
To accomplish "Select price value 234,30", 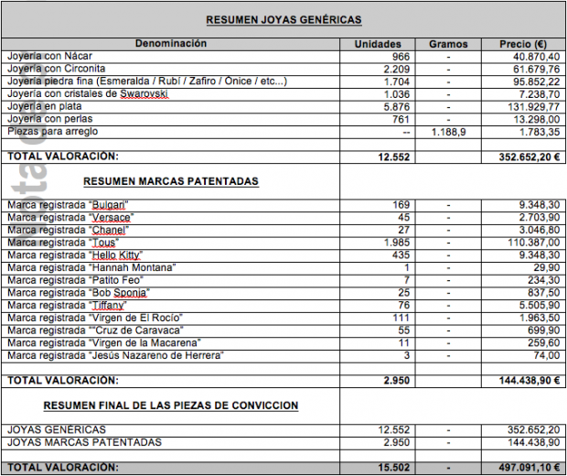I will pos(543,280).
